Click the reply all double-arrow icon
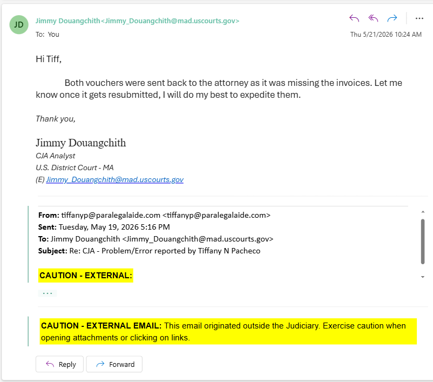The image size is (433, 382). click(373, 18)
